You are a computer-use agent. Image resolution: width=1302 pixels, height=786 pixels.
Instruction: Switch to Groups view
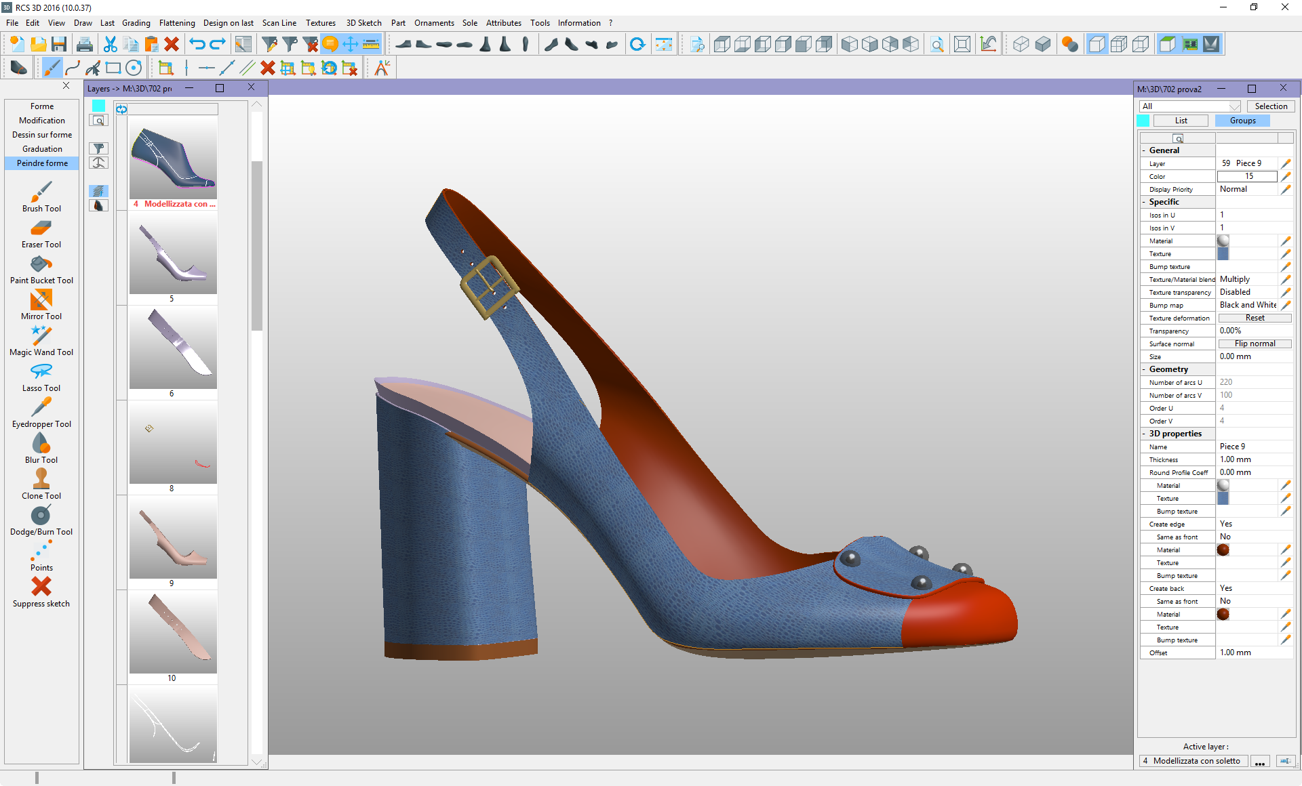[1243, 121]
